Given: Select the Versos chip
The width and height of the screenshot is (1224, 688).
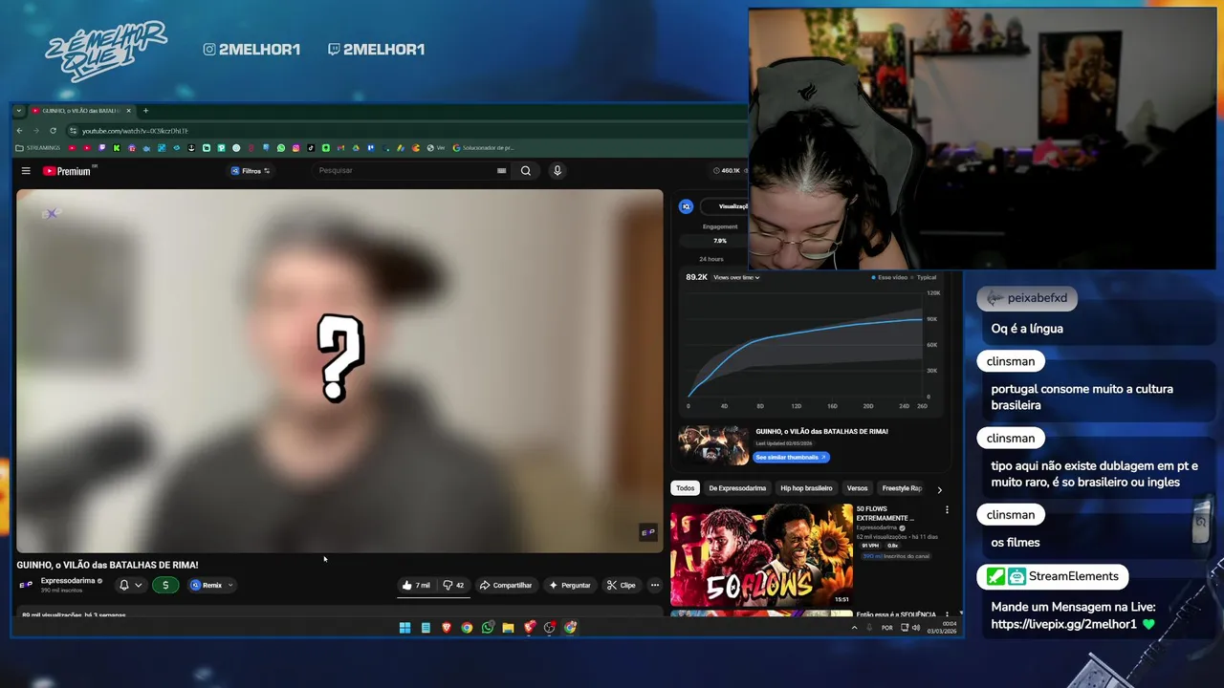Looking at the screenshot, I should click(x=857, y=488).
